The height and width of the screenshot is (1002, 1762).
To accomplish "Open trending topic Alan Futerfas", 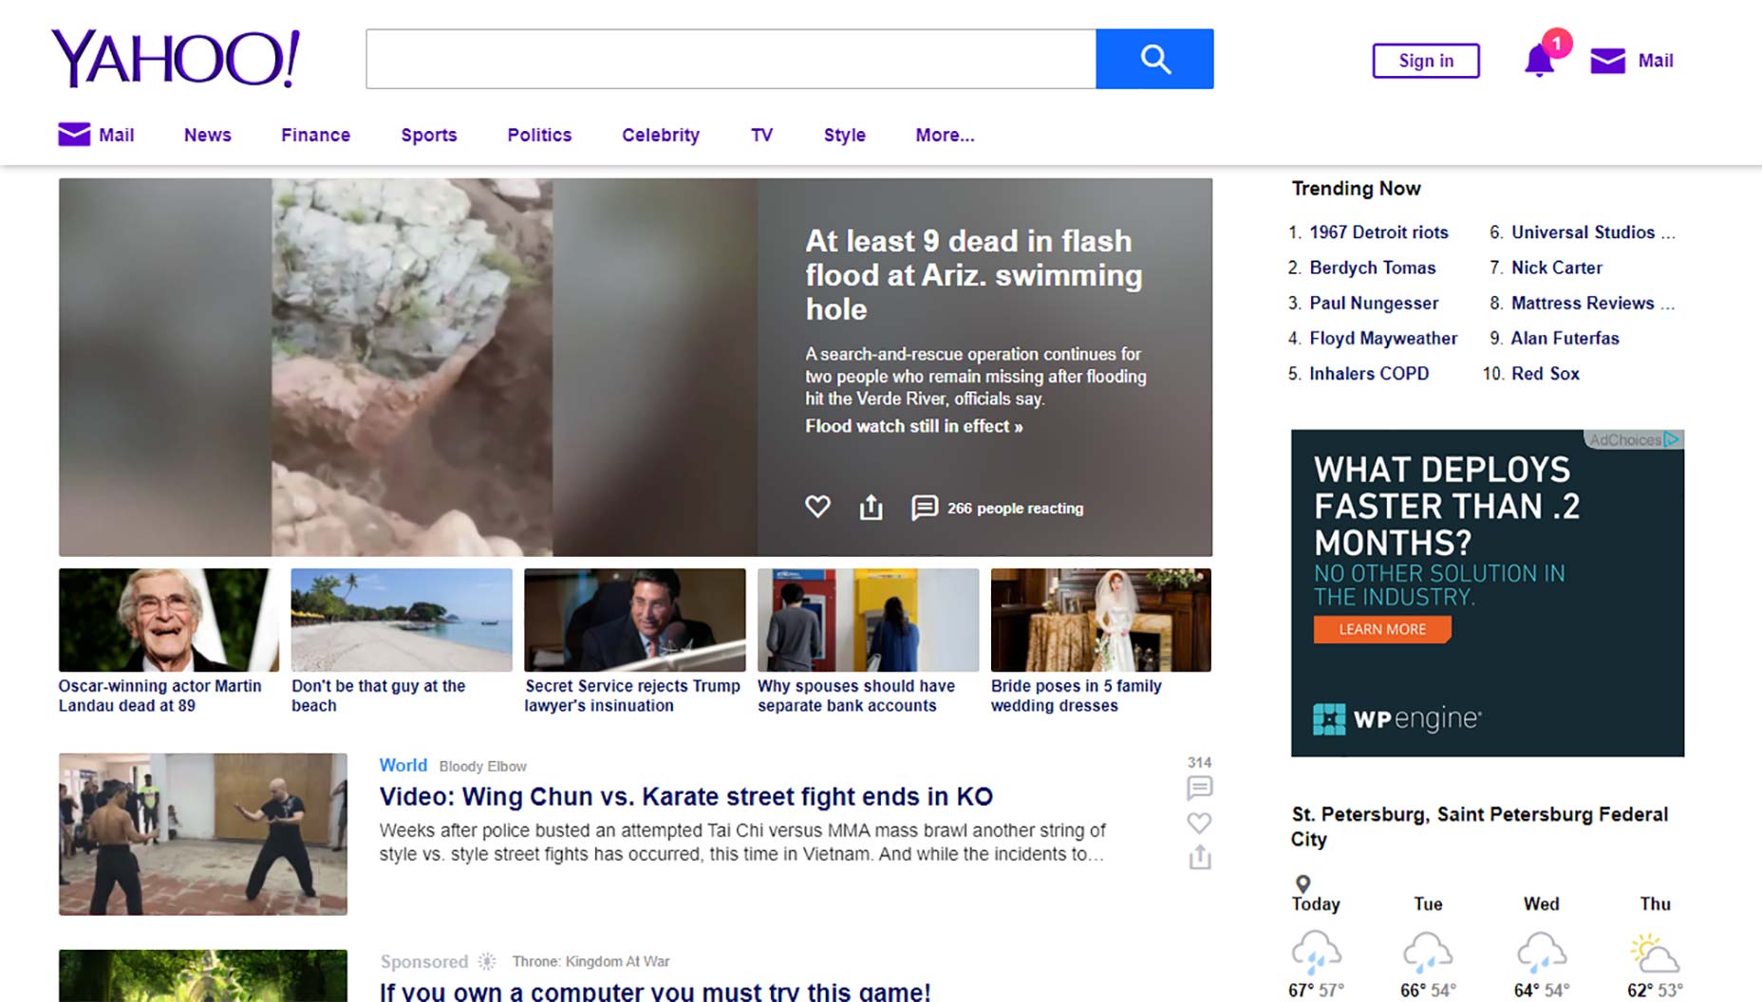I will coord(1565,338).
